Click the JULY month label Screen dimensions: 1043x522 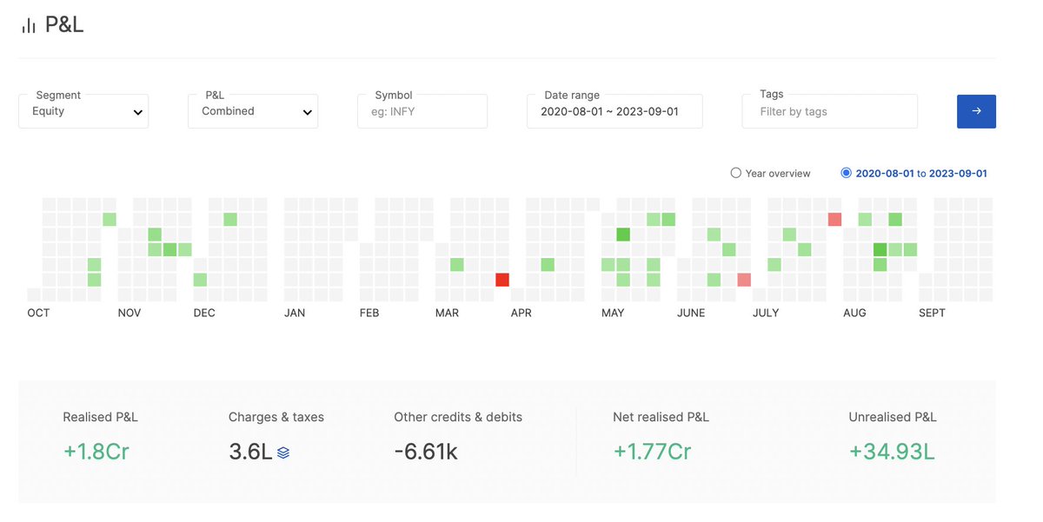coord(766,313)
